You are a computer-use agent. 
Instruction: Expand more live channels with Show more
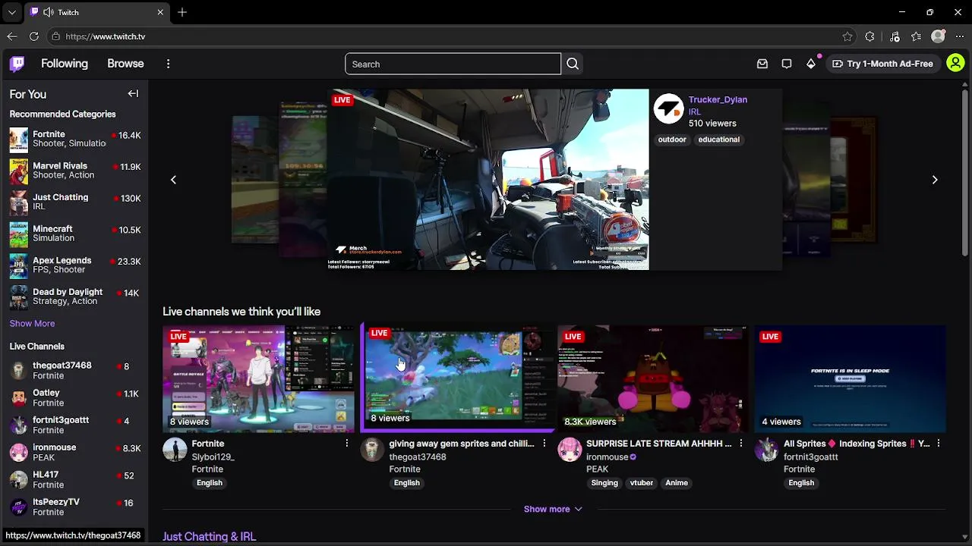(553, 509)
